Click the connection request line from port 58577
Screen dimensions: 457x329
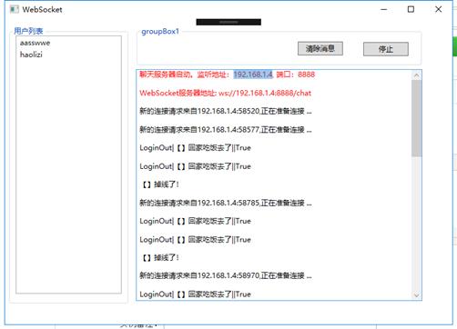226,130
